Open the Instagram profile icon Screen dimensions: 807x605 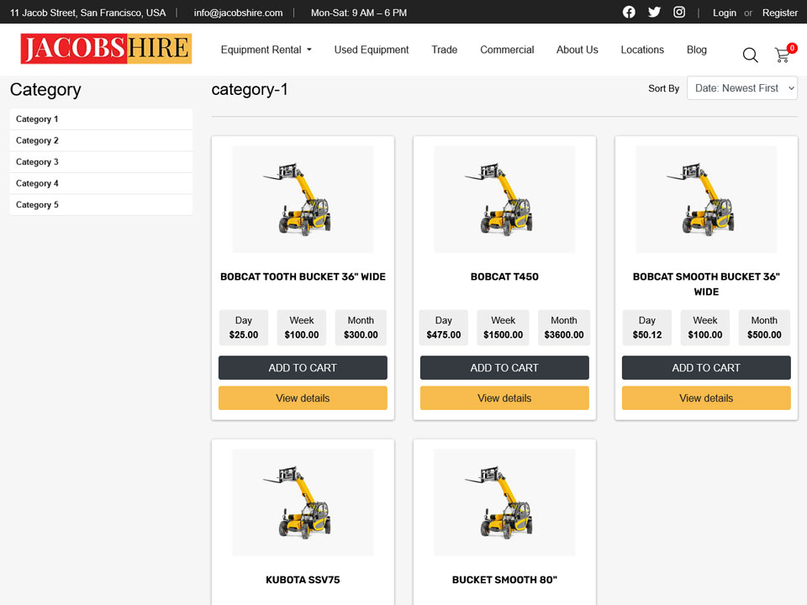point(678,13)
